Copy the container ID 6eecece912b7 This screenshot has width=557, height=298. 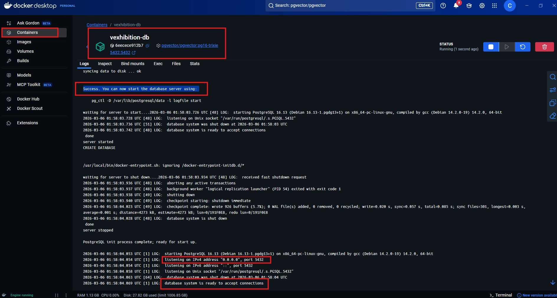(148, 46)
